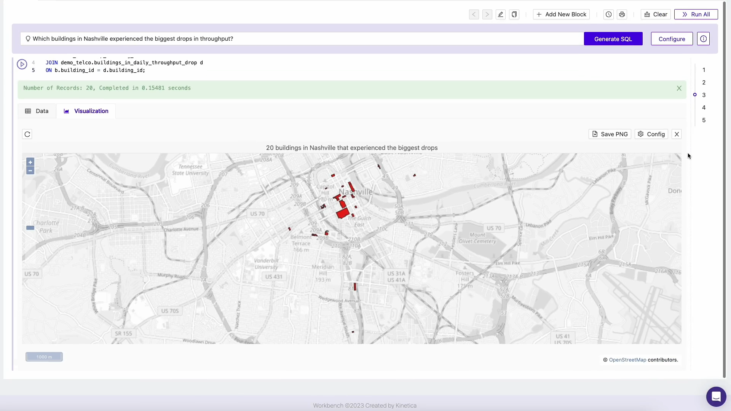
Task: Open the SQL block info icon
Action: 703,38
